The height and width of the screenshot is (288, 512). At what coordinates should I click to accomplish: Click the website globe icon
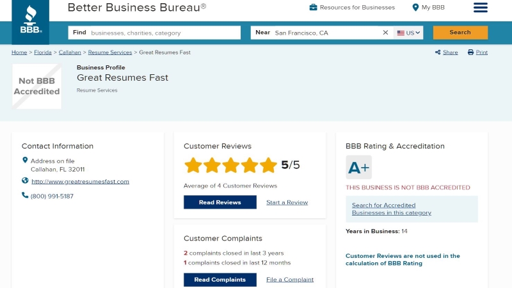[25, 180]
